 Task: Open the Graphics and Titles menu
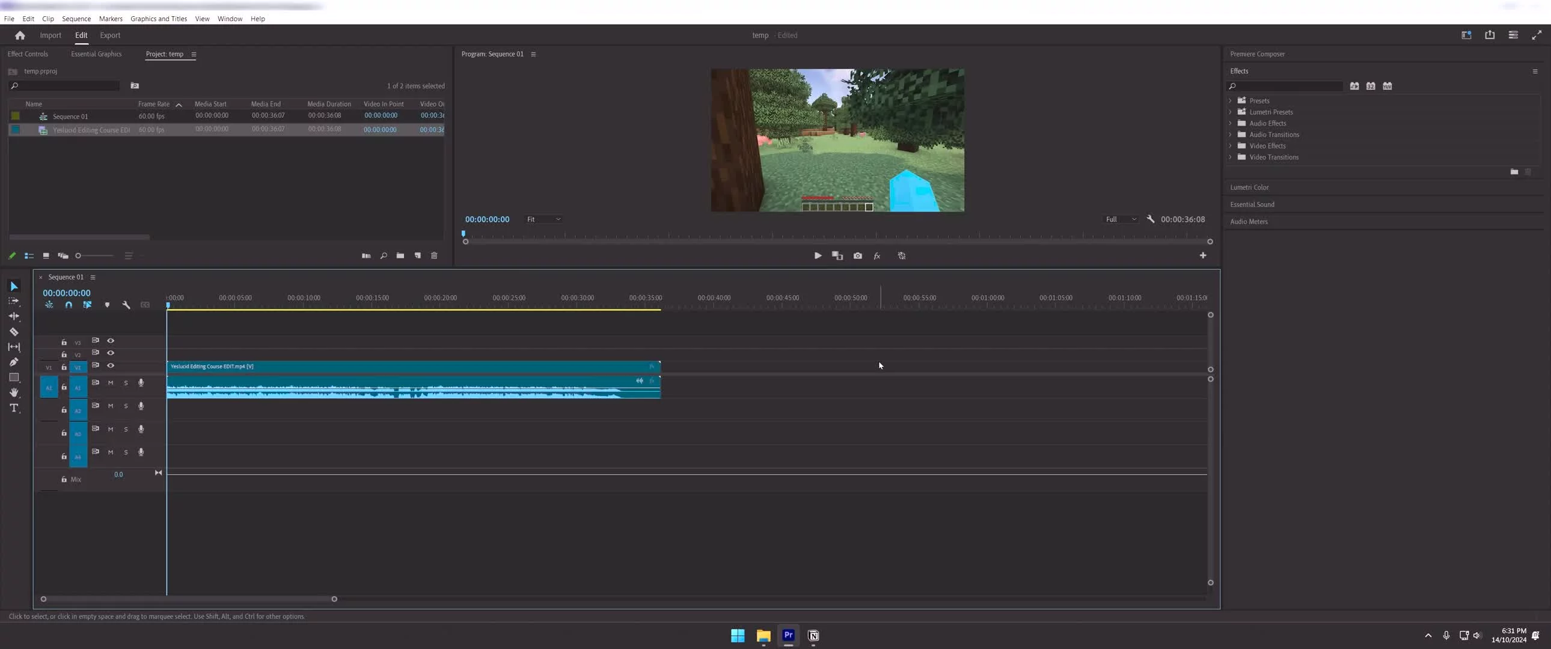pos(159,19)
